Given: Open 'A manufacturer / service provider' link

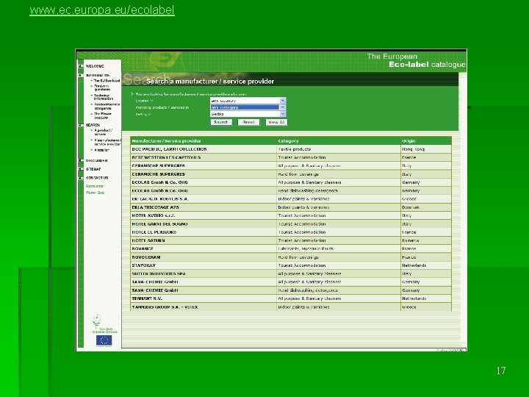Looking at the screenshot, I should click(x=107, y=142).
